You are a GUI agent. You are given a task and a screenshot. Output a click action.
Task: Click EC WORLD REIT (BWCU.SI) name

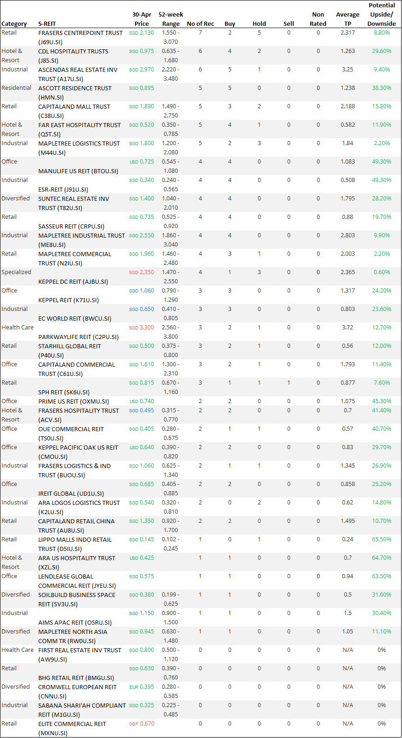(x=75, y=319)
